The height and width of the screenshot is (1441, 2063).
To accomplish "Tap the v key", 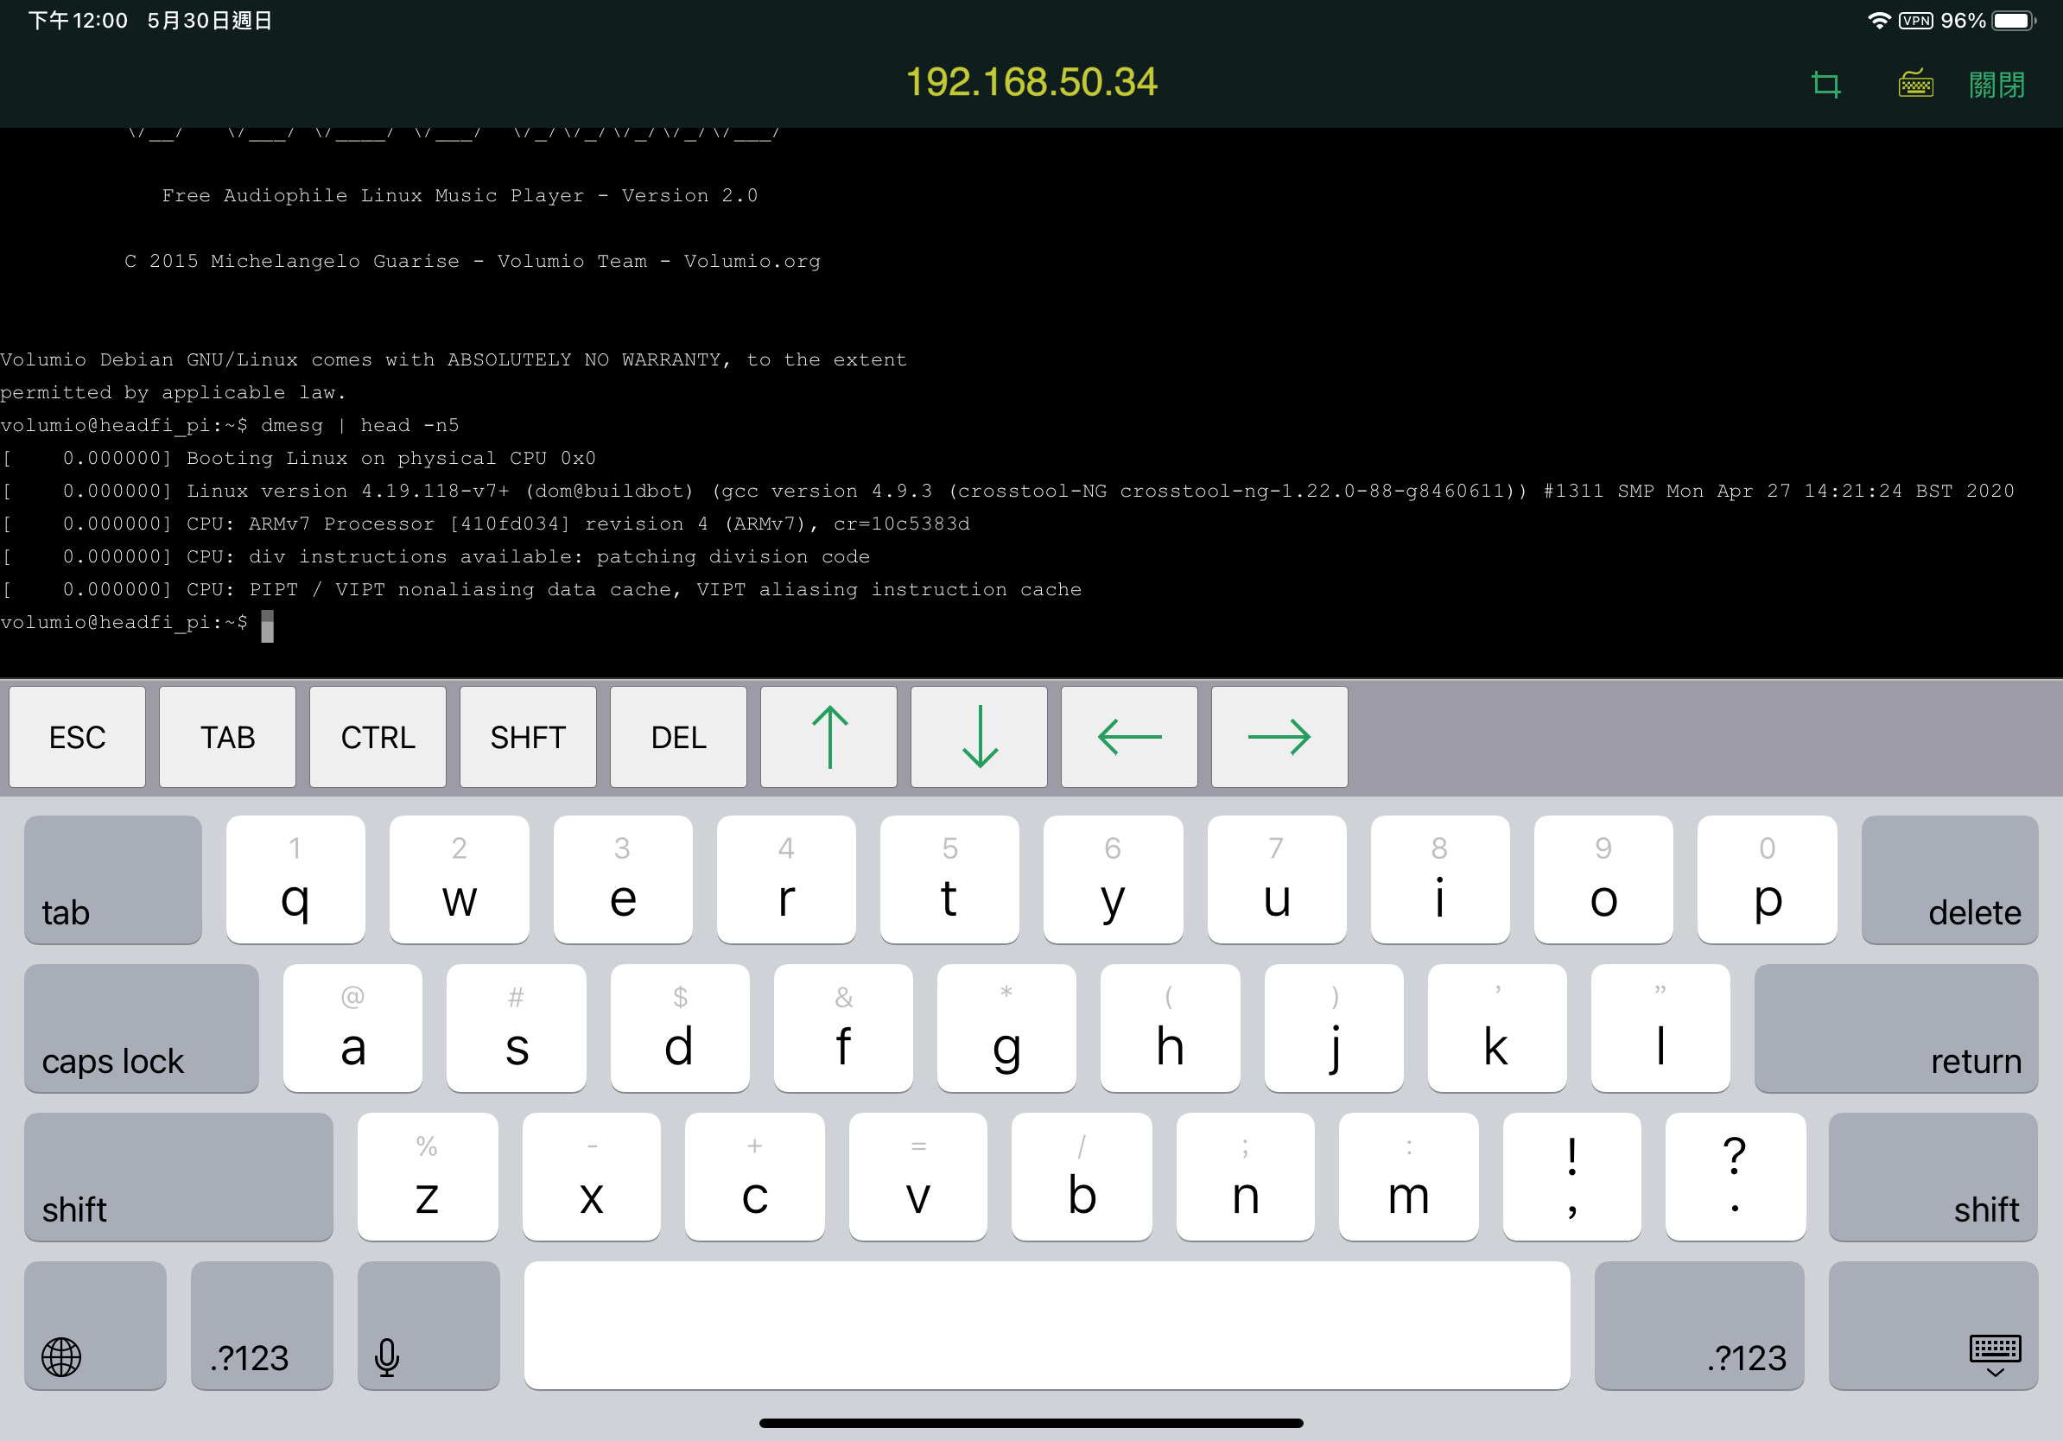I will tap(918, 1176).
